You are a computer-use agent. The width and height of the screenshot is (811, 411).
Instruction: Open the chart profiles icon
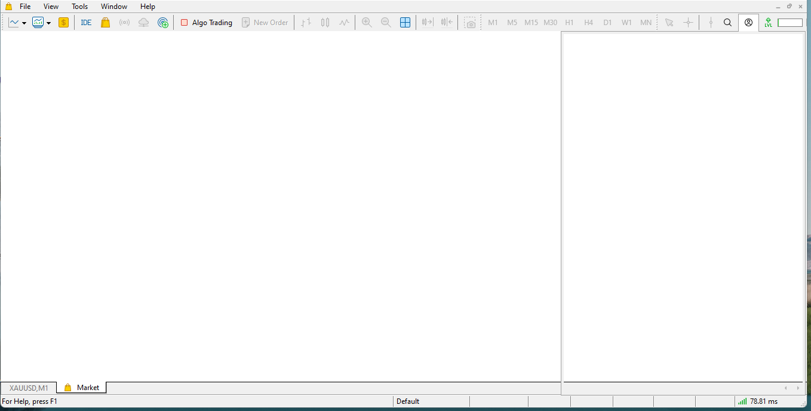pyautogui.click(x=38, y=23)
